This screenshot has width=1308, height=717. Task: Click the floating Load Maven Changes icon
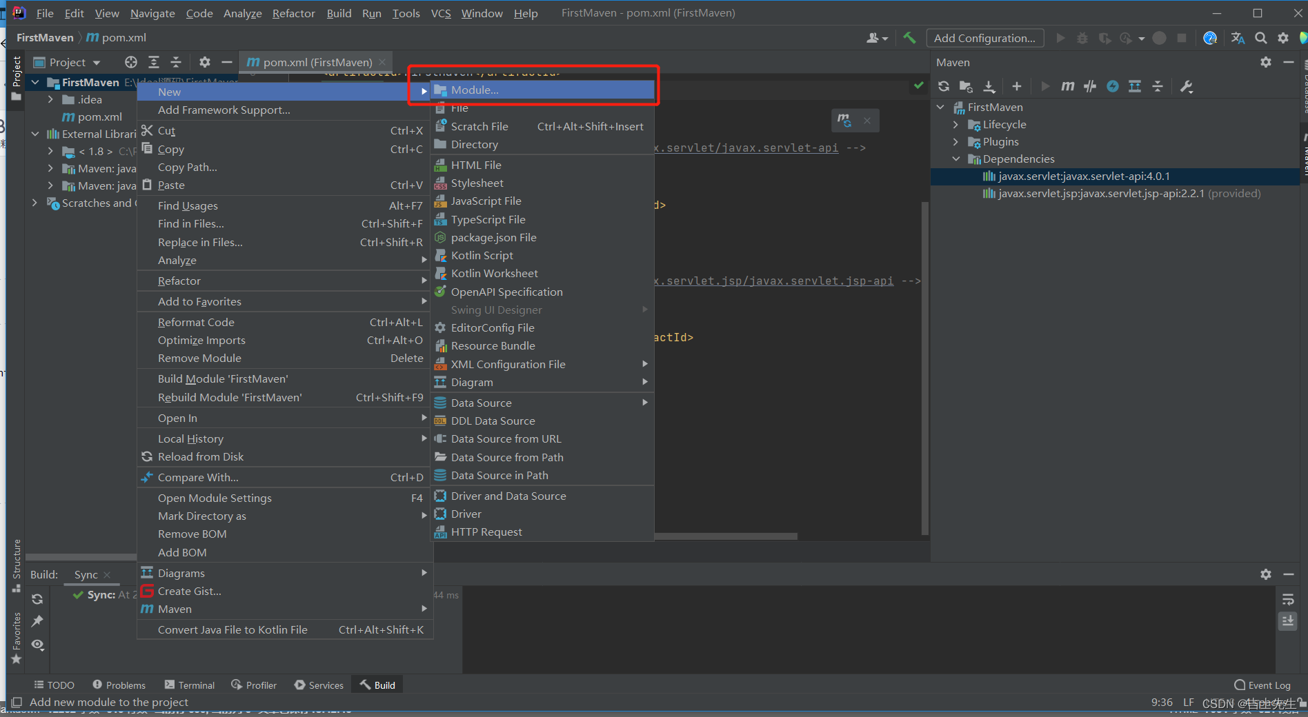[844, 121]
